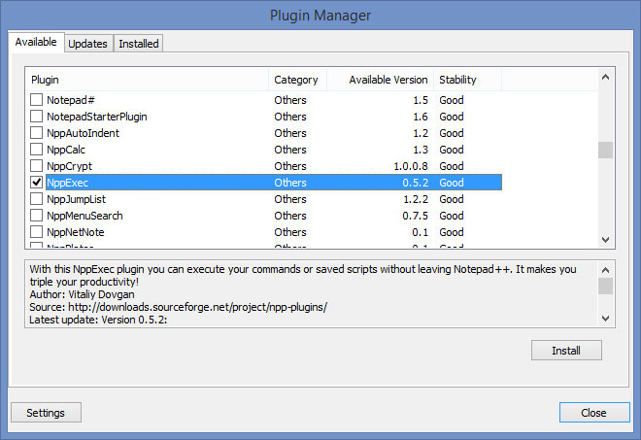Screen dimensions: 641x440
Task: Click version 1.3 of NppCalc
Action: pyautogui.click(x=421, y=150)
